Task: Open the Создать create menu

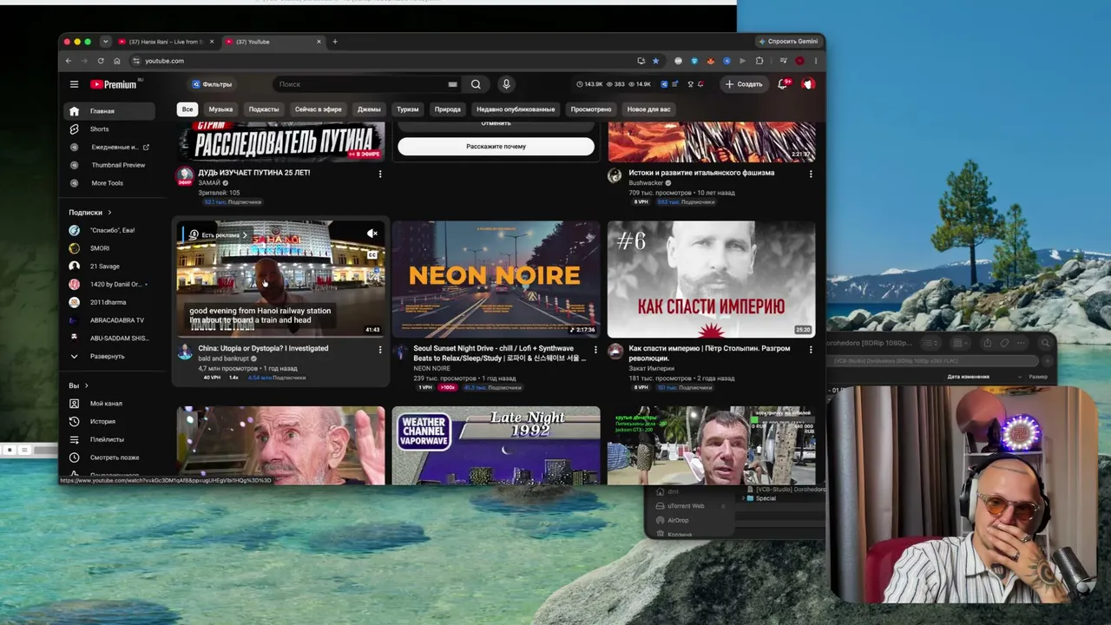Action: (x=743, y=84)
